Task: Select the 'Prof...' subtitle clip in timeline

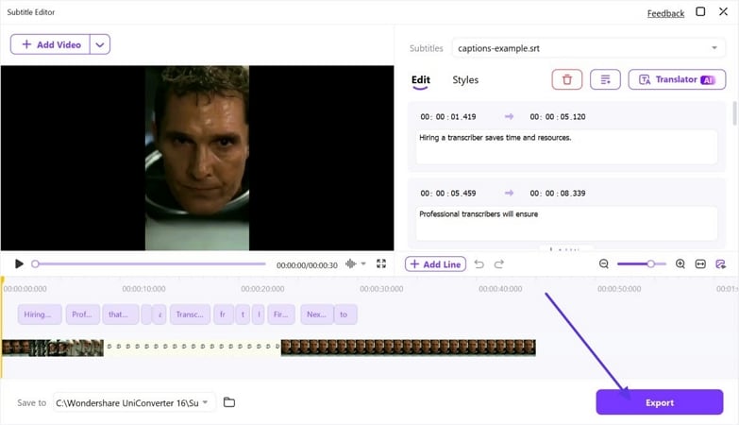Action: point(82,314)
